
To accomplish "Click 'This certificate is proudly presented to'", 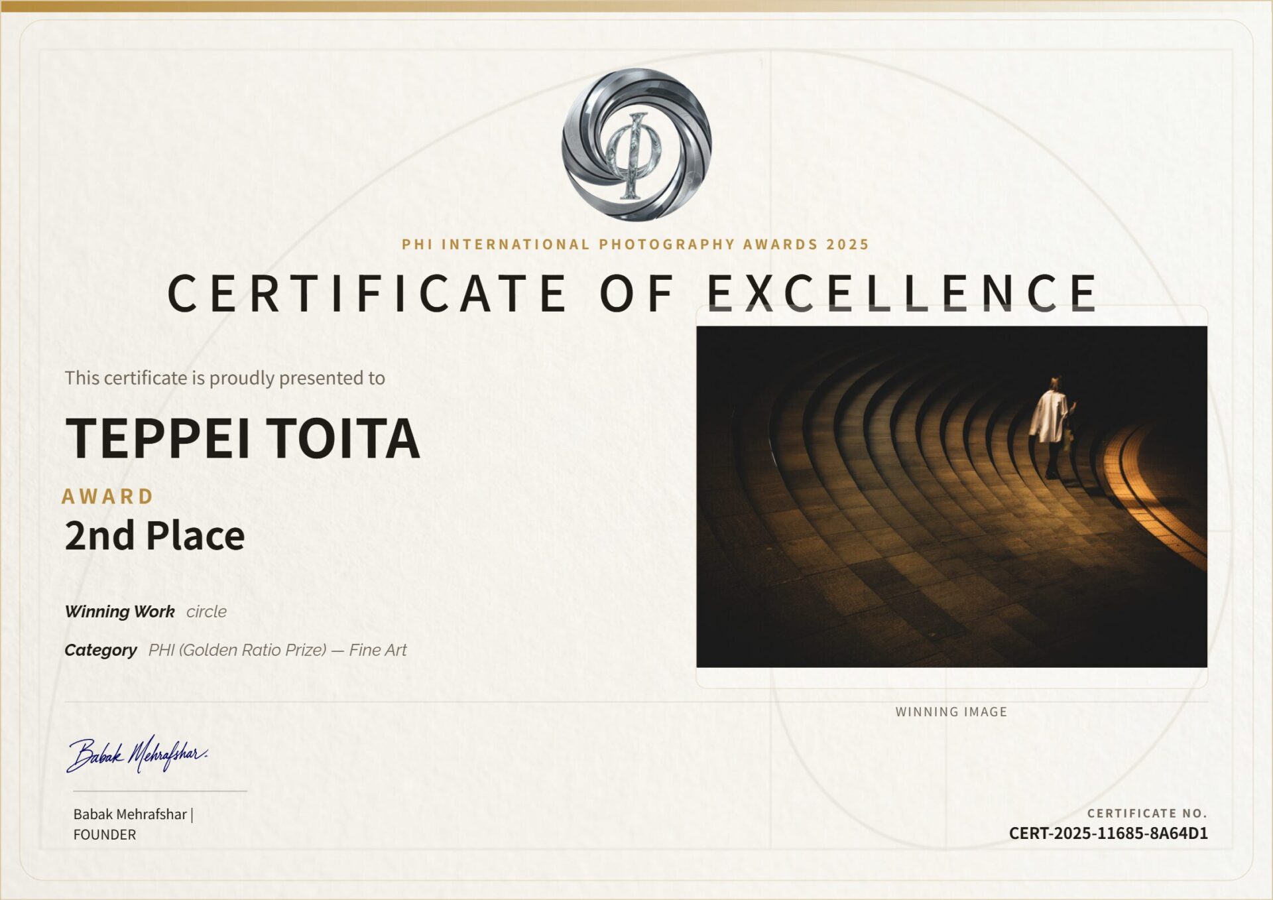I will [x=225, y=378].
